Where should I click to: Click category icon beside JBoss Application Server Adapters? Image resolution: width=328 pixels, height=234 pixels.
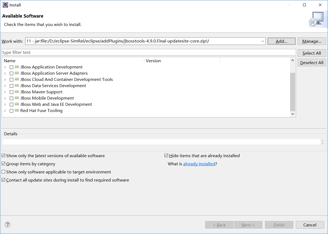17,73
